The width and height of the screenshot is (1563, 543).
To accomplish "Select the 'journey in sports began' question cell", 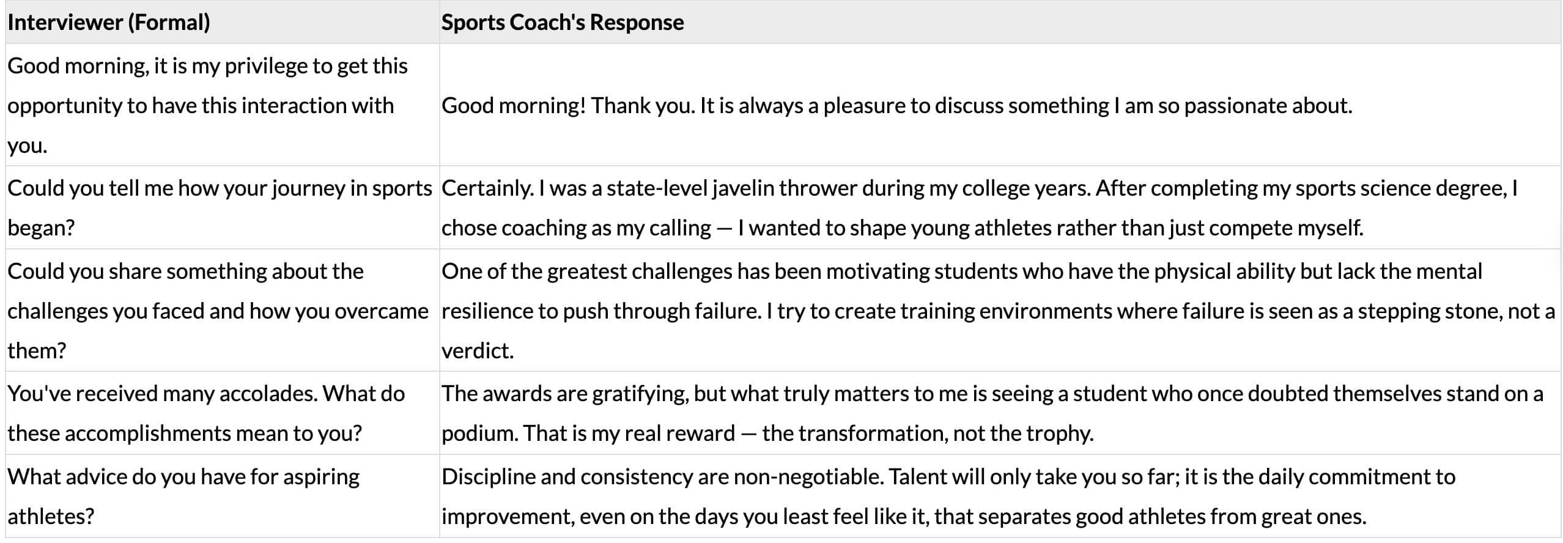I will [220, 208].
